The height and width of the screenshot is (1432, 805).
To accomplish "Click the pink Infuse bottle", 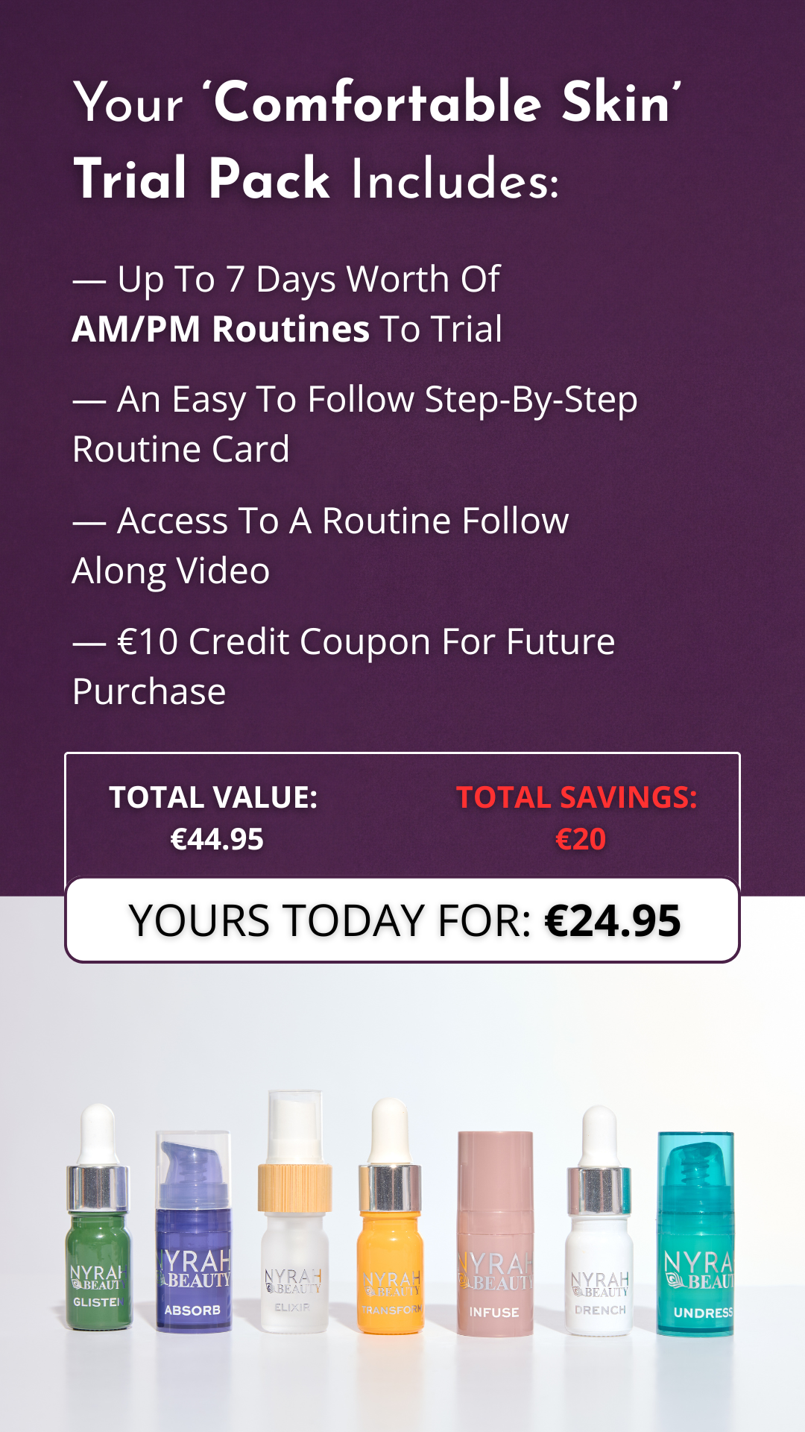I will pyautogui.click(x=495, y=1238).
